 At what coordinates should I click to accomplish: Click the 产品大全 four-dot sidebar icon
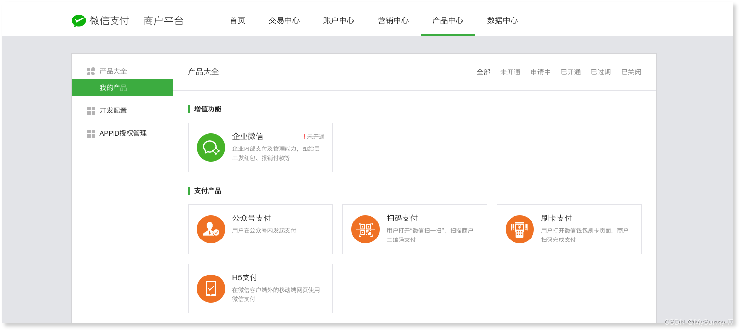[91, 71]
